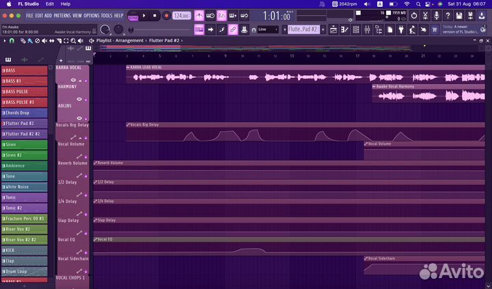Open the FILE menu
This screenshot has width=492, height=289.
(29, 16)
